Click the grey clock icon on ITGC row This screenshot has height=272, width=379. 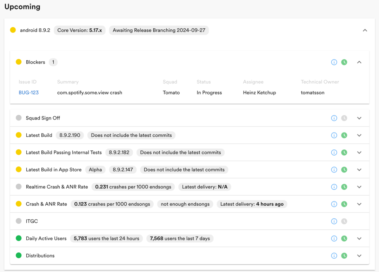pyautogui.click(x=344, y=221)
